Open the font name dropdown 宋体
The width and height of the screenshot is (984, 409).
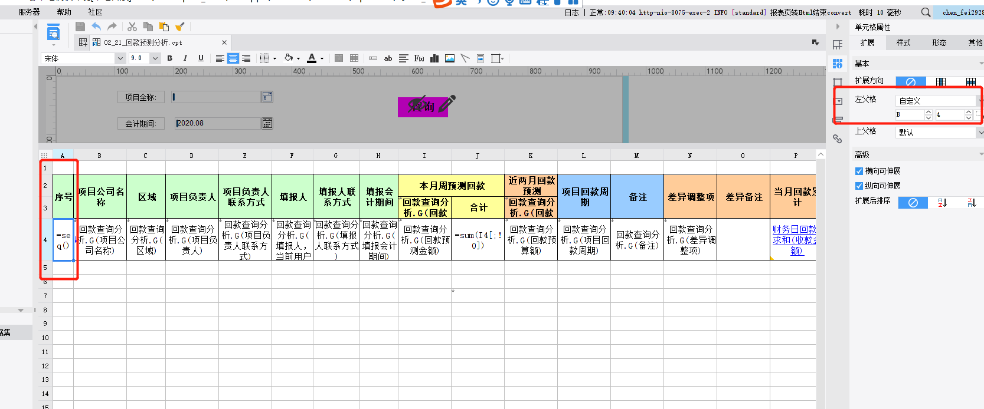[120, 58]
